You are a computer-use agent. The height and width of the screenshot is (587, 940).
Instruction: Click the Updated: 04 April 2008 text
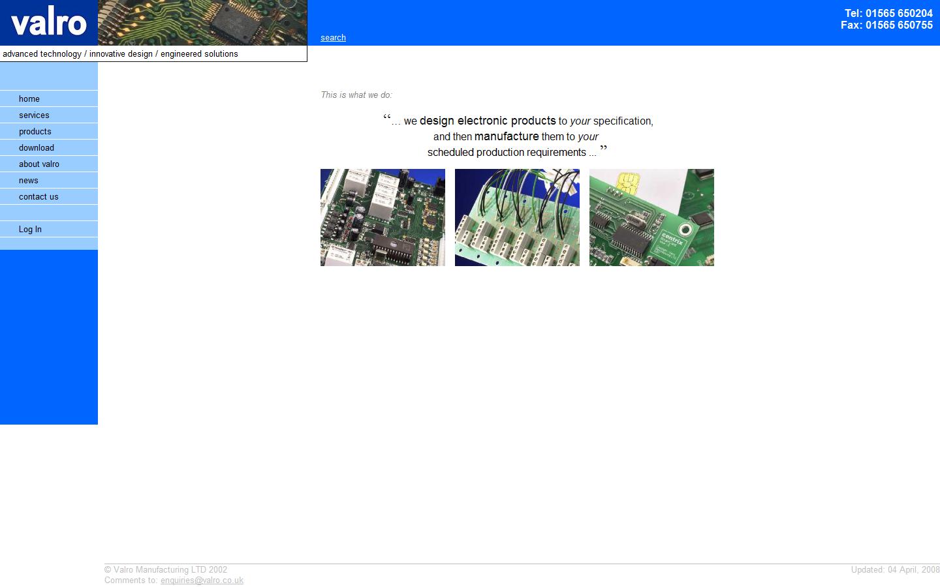pos(894,569)
